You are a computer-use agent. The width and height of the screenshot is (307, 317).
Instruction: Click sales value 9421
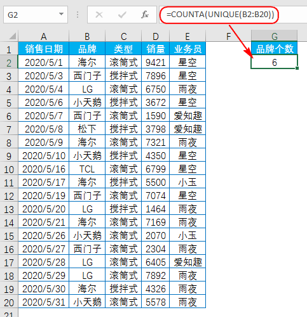tap(156, 61)
